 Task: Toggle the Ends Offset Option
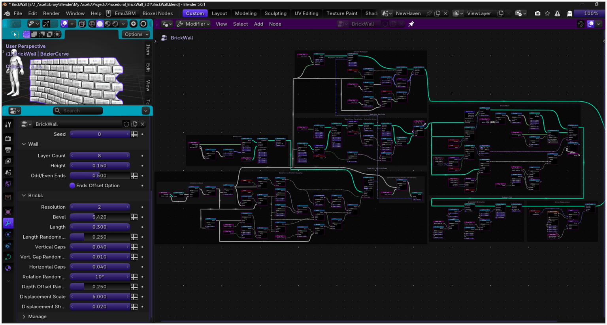[x=72, y=186]
